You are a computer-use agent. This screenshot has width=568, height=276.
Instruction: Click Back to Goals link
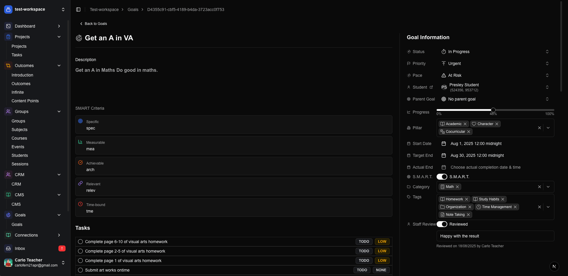tap(93, 24)
